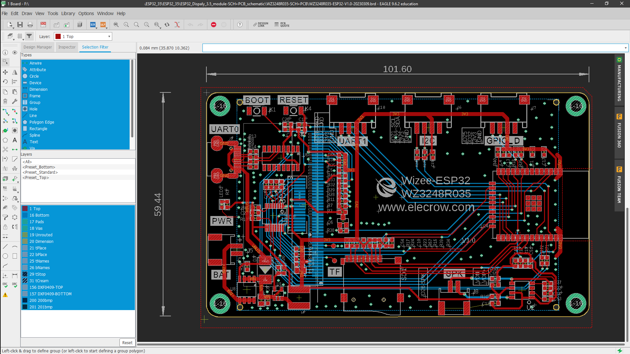Select the Rotate tool
Screen dimensions: 630x354
pos(5,82)
